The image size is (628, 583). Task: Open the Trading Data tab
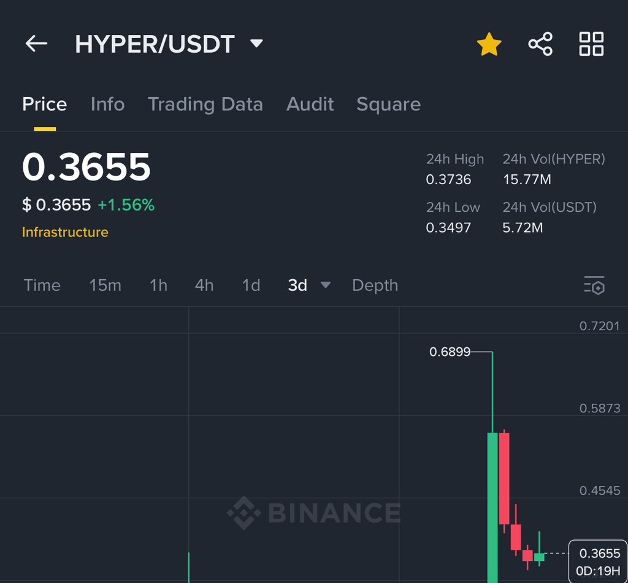(x=205, y=104)
